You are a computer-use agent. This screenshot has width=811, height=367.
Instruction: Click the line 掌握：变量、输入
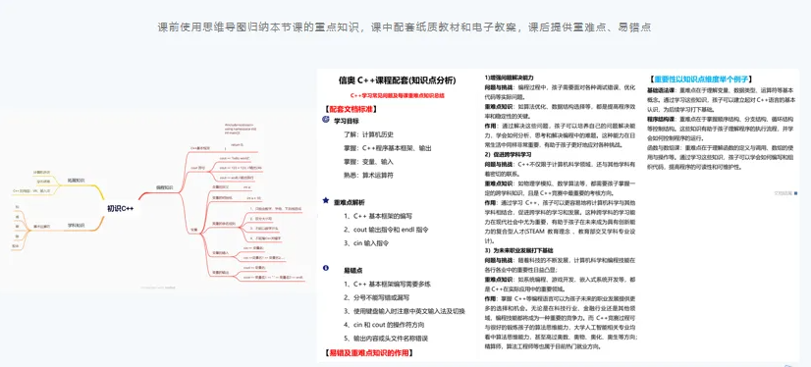tap(369, 162)
